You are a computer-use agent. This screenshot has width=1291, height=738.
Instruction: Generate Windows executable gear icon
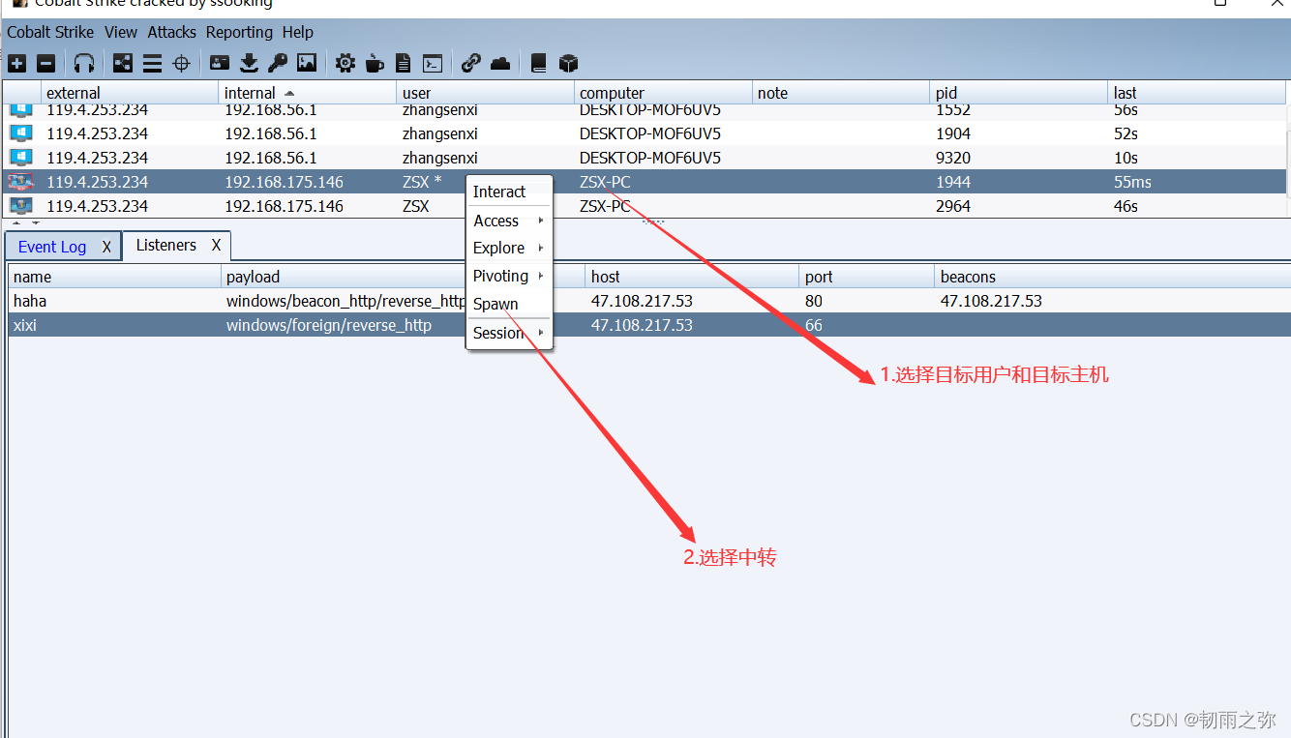(x=345, y=64)
